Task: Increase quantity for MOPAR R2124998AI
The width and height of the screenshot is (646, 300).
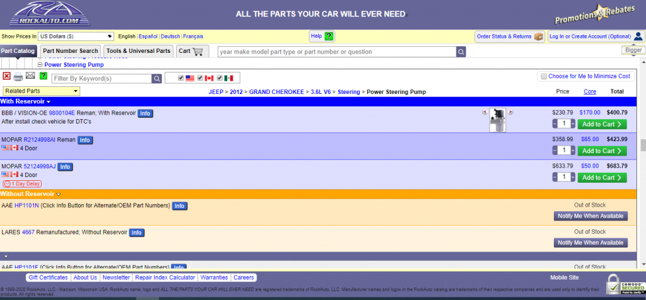Action: 573,151
